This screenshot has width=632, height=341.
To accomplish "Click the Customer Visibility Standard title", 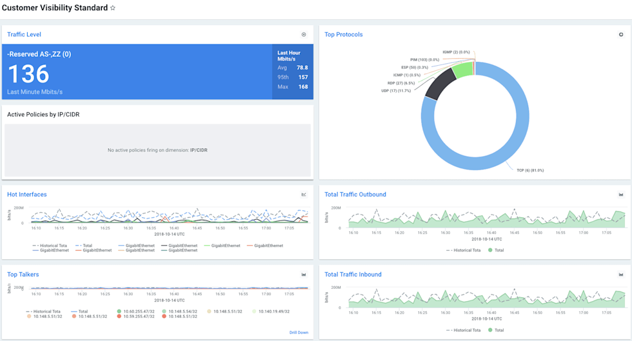I will [x=55, y=8].
